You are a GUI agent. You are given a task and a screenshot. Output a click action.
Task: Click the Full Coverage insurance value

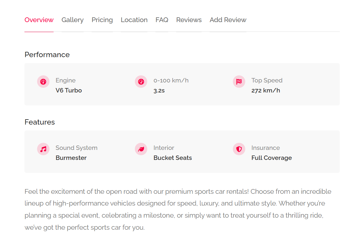[x=271, y=158]
